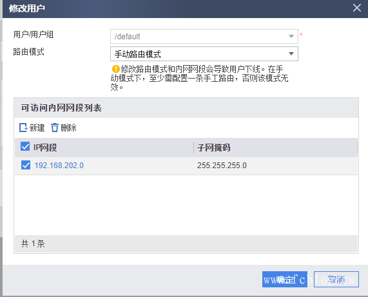Click the column divider between IP网段 and 子网掩码
This screenshot has width=368, height=297.
[x=193, y=148]
